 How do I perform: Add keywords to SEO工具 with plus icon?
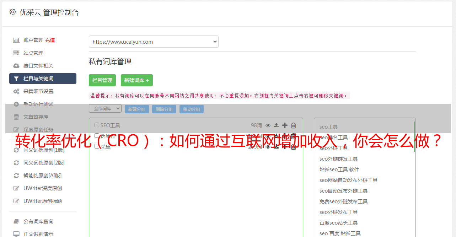(285, 125)
